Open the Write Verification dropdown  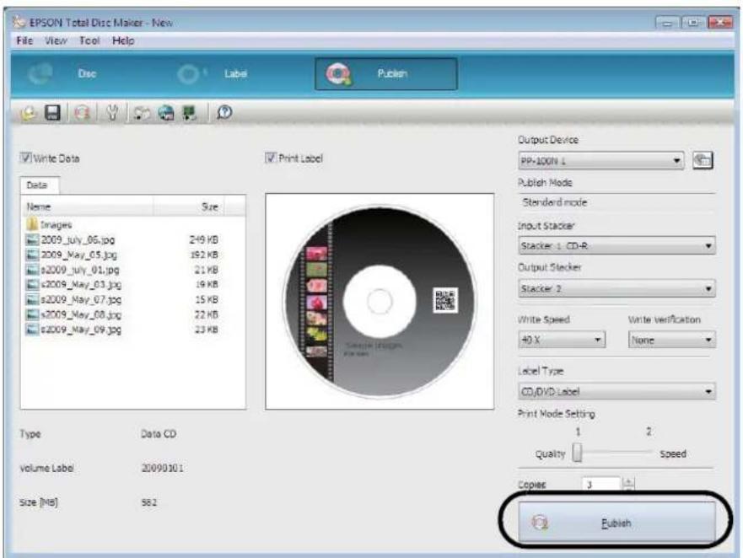[671, 339]
